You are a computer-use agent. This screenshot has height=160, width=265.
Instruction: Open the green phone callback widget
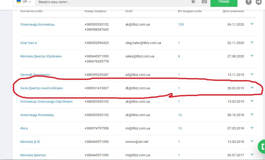tap(262, 146)
